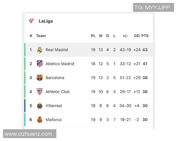Open the Athletic Club team name

point(58,92)
